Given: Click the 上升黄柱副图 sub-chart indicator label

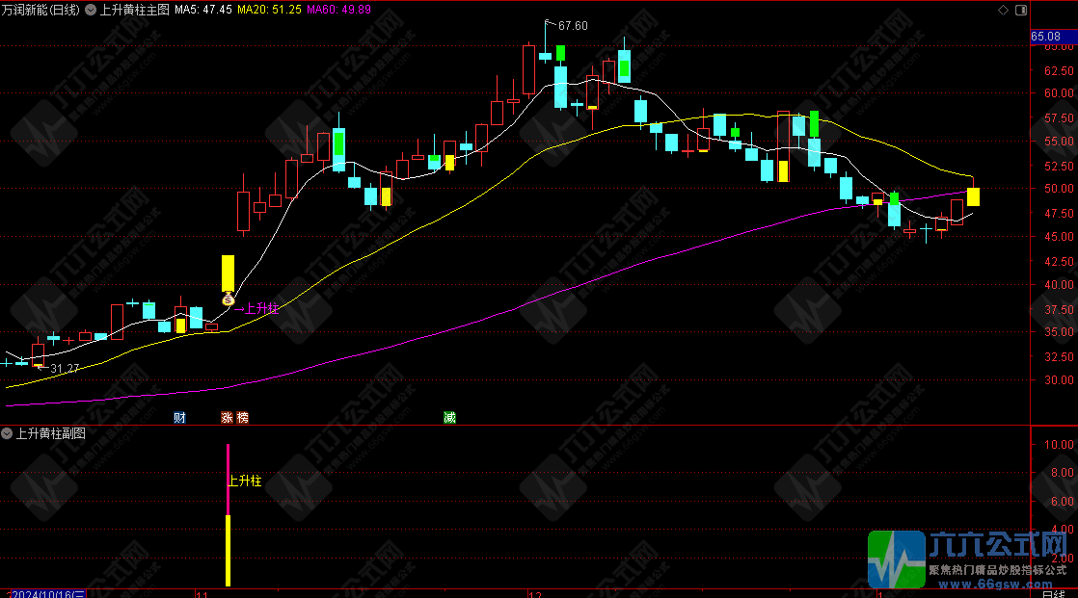Looking at the screenshot, I should pyautogui.click(x=50, y=434).
